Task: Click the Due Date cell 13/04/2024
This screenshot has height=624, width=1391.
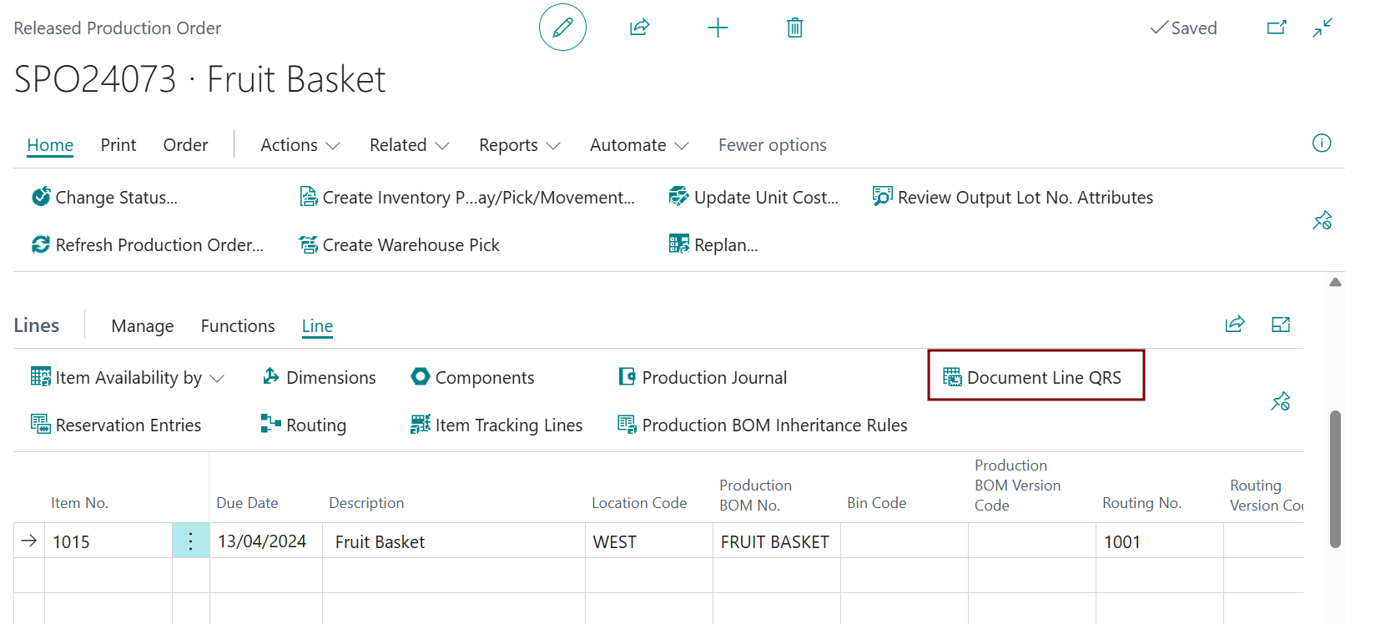Action: point(266,541)
